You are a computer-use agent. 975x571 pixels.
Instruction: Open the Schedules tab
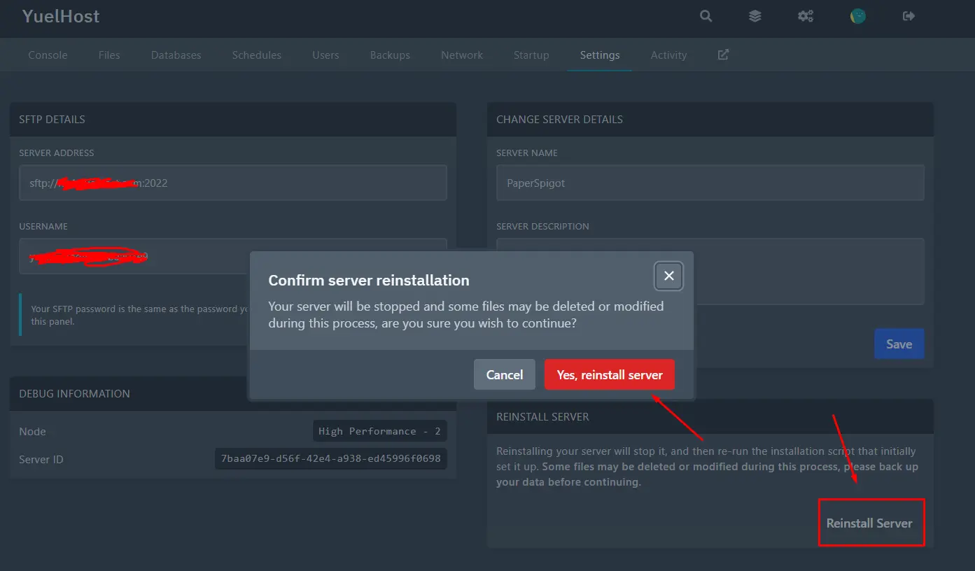(256, 55)
